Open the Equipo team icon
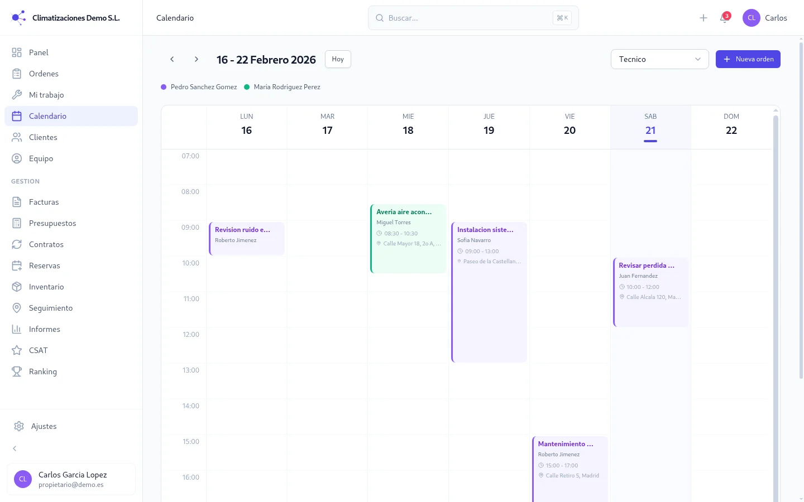Image resolution: width=804 pixels, height=502 pixels. click(x=18, y=158)
